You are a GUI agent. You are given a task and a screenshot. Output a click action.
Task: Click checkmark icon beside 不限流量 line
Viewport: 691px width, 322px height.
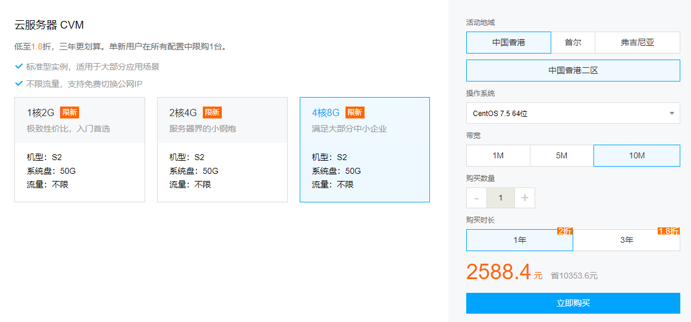pos(18,83)
